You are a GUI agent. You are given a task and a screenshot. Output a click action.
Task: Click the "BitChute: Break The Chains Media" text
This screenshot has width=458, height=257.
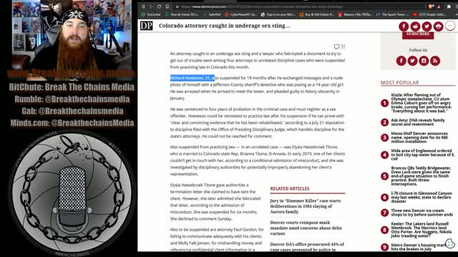72,87
